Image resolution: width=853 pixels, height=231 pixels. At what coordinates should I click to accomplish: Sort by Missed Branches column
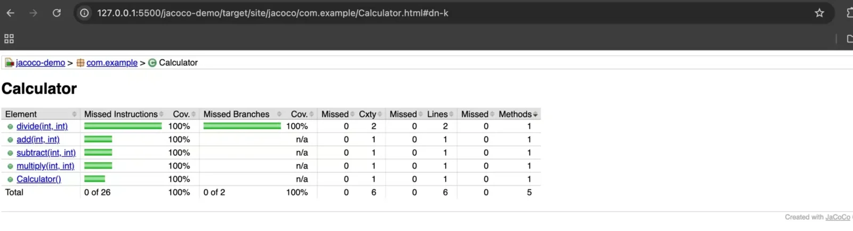(x=237, y=114)
